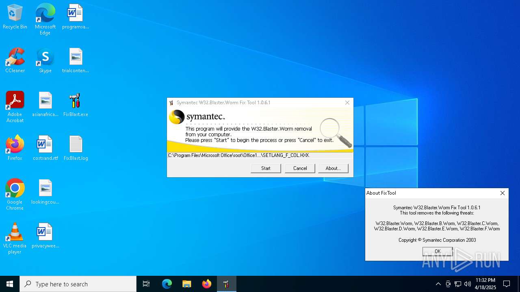Open network status tray icon
This screenshot has width=520, height=292.
[x=458, y=284]
